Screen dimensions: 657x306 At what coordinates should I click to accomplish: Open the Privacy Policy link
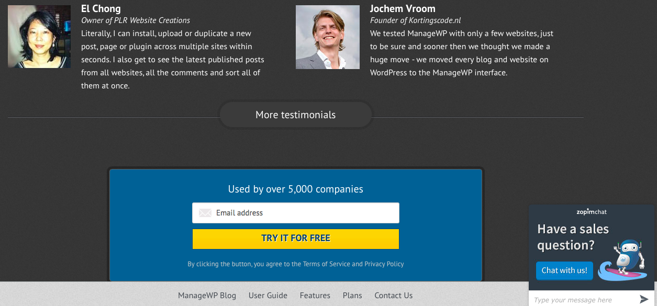(384, 264)
